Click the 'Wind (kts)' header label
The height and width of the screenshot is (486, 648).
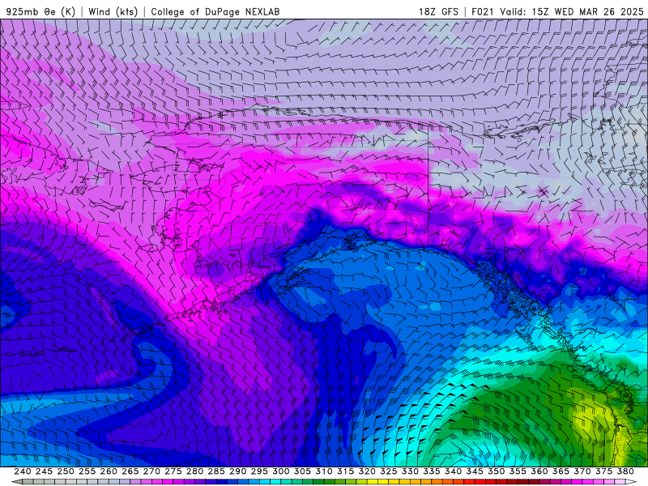point(113,11)
